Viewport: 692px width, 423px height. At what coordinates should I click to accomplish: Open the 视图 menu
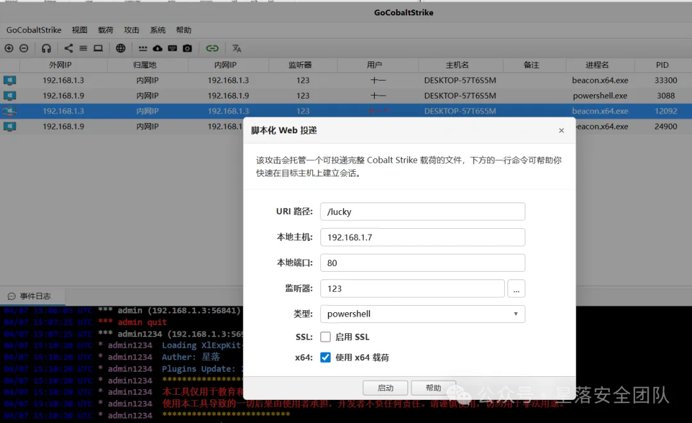point(79,30)
